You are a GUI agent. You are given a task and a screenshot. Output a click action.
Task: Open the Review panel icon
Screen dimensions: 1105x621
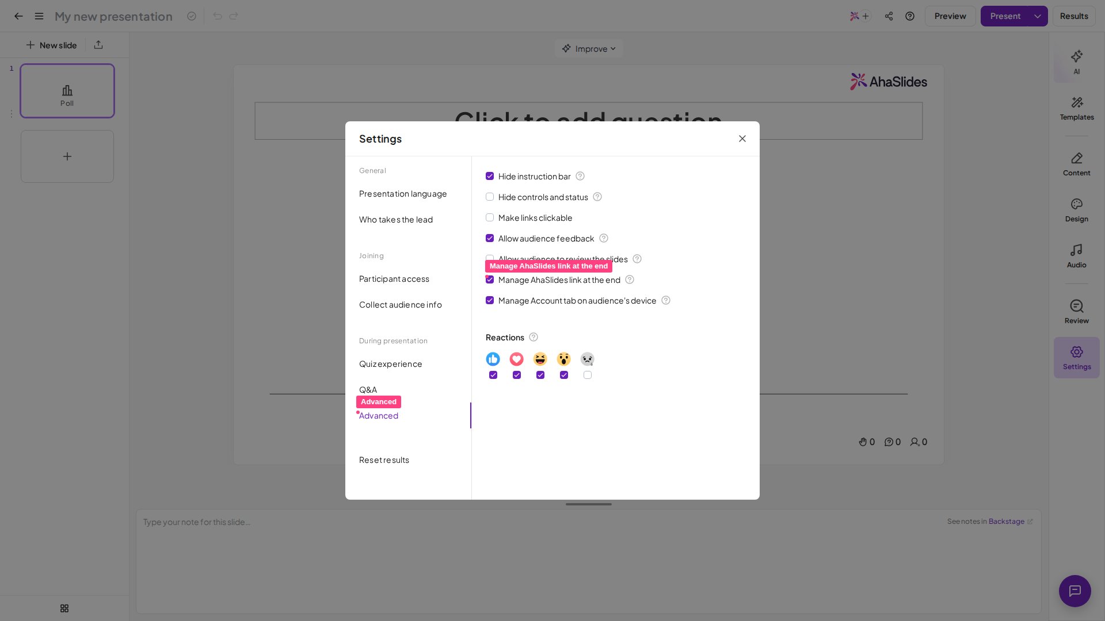click(1077, 312)
